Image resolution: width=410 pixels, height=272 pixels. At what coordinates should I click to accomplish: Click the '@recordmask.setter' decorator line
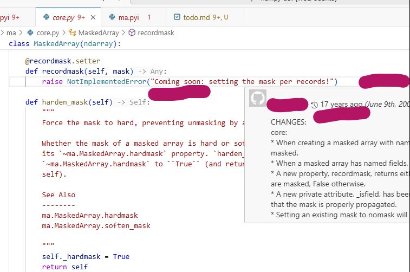(63, 61)
